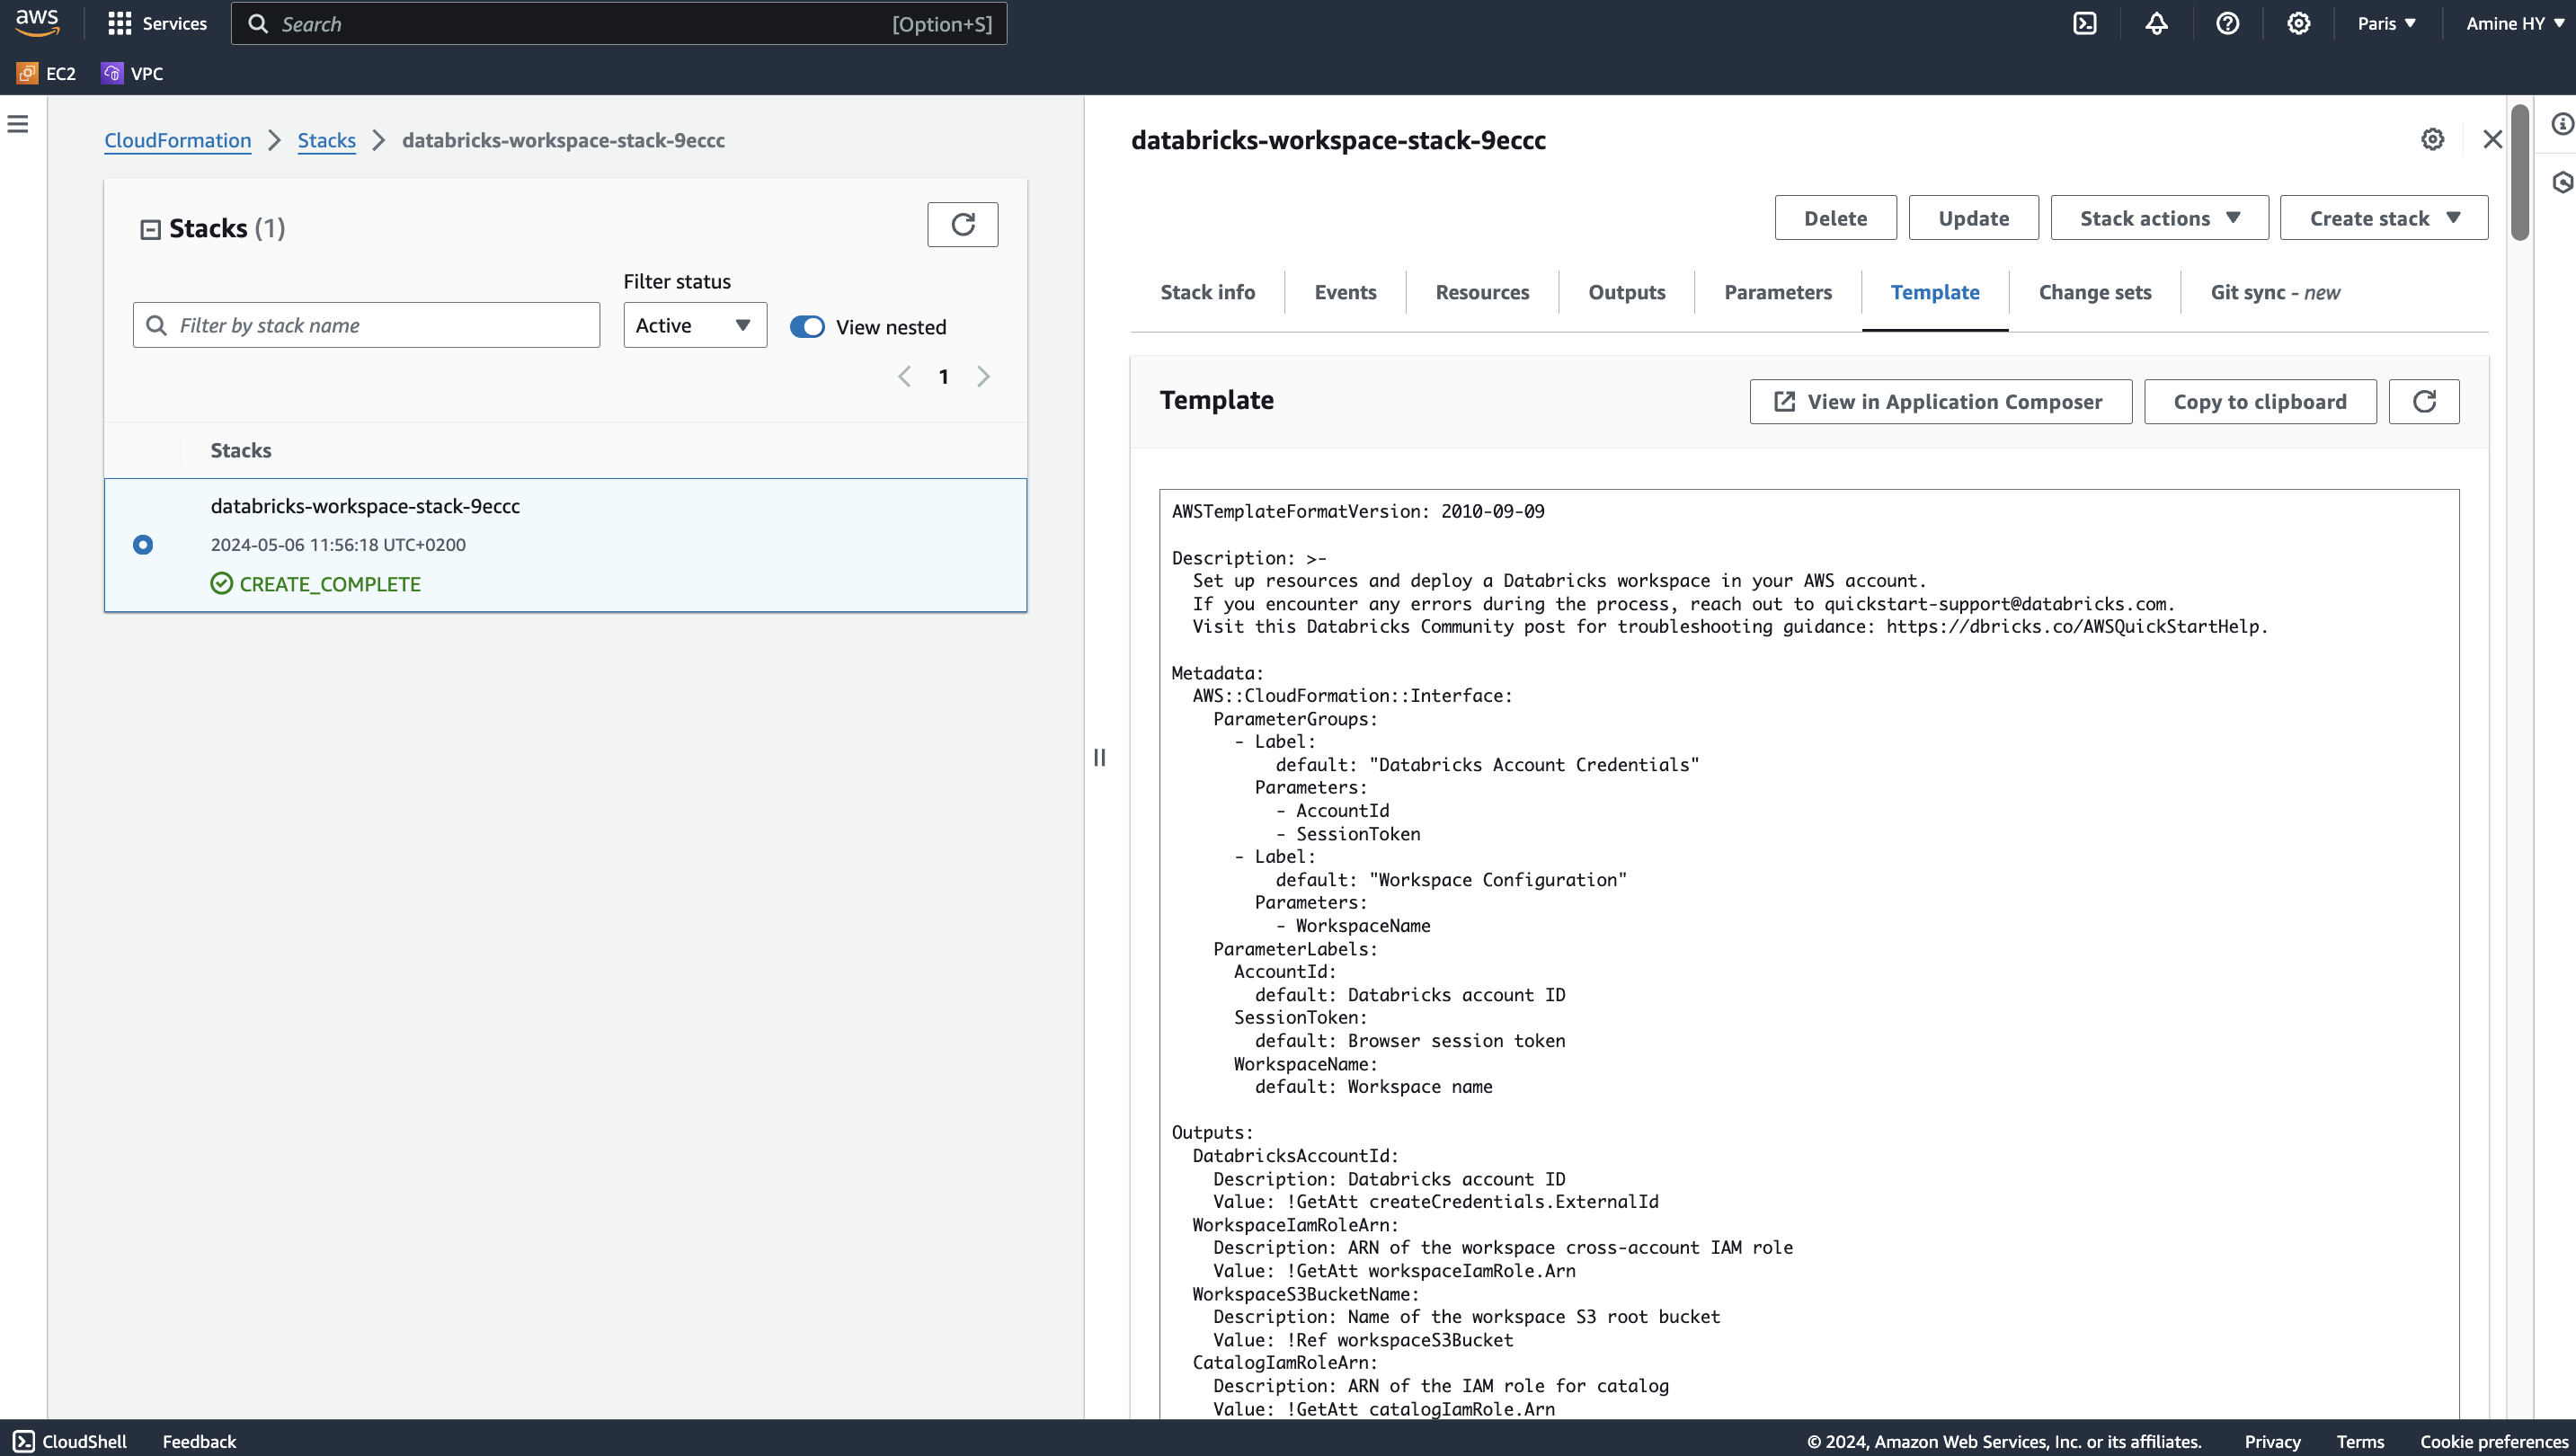Open the Feedback link in footer
The width and height of the screenshot is (2576, 1456).
199,1441
